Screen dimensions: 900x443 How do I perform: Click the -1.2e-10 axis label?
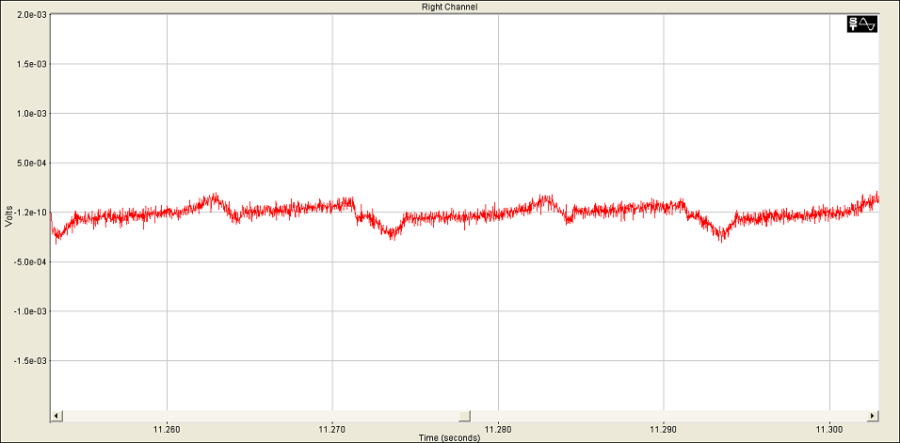31,213
